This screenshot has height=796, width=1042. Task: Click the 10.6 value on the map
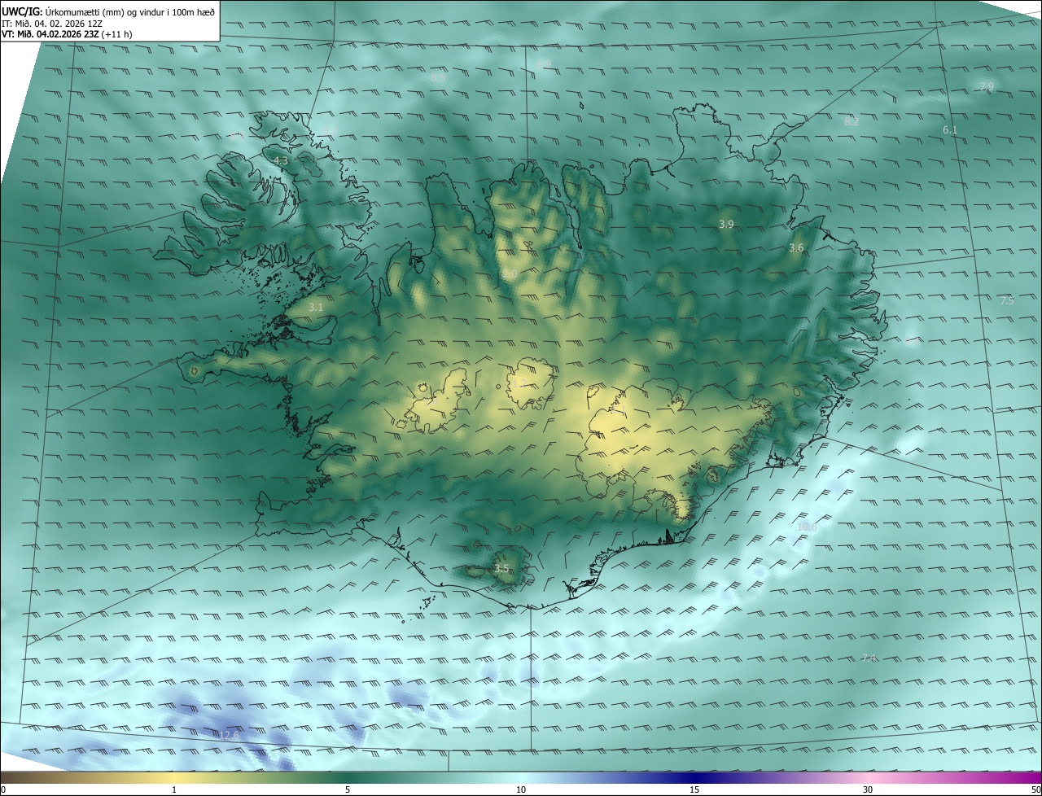[x=806, y=527]
